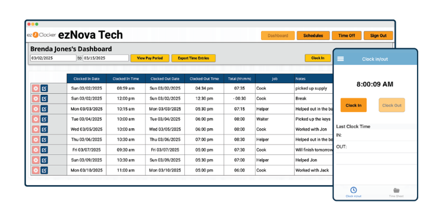The image size is (443, 221).
Task: Edit the Fri 03/07/2025 entry
Action: pos(44,150)
